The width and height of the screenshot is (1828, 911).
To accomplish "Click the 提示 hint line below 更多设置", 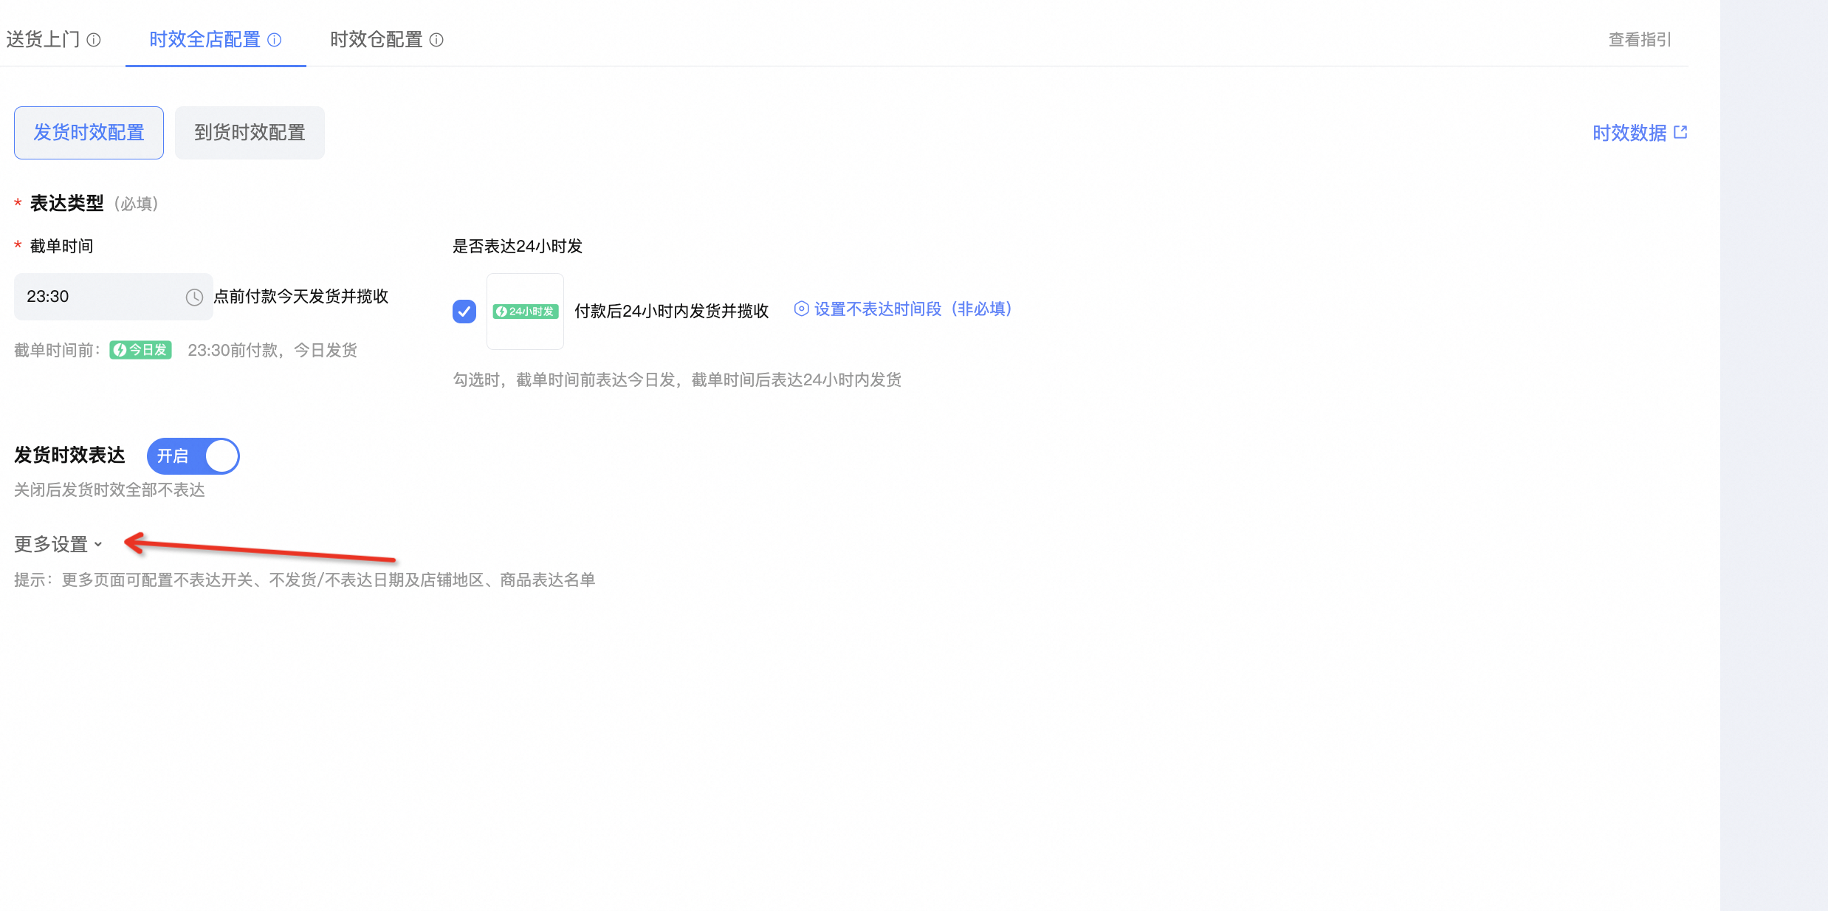I will pyautogui.click(x=305, y=580).
